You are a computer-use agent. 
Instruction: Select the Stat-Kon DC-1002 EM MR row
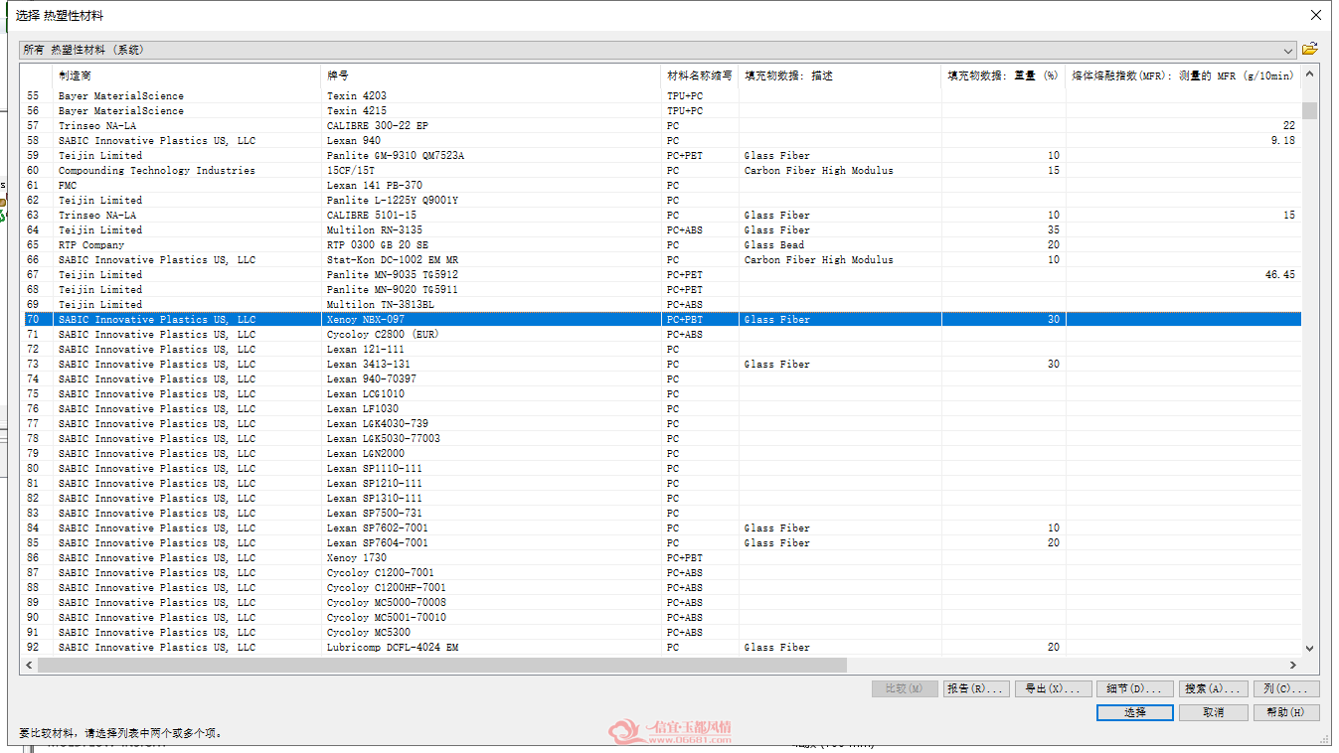tap(661, 260)
